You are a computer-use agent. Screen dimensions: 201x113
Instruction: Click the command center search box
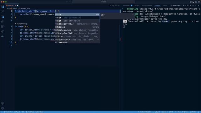(104, 2)
